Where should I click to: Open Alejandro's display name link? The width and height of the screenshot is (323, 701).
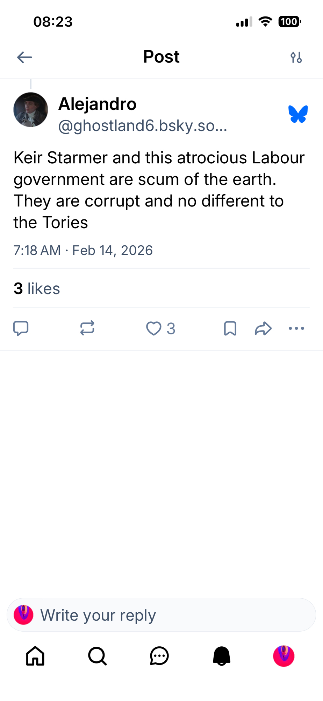pos(97,104)
